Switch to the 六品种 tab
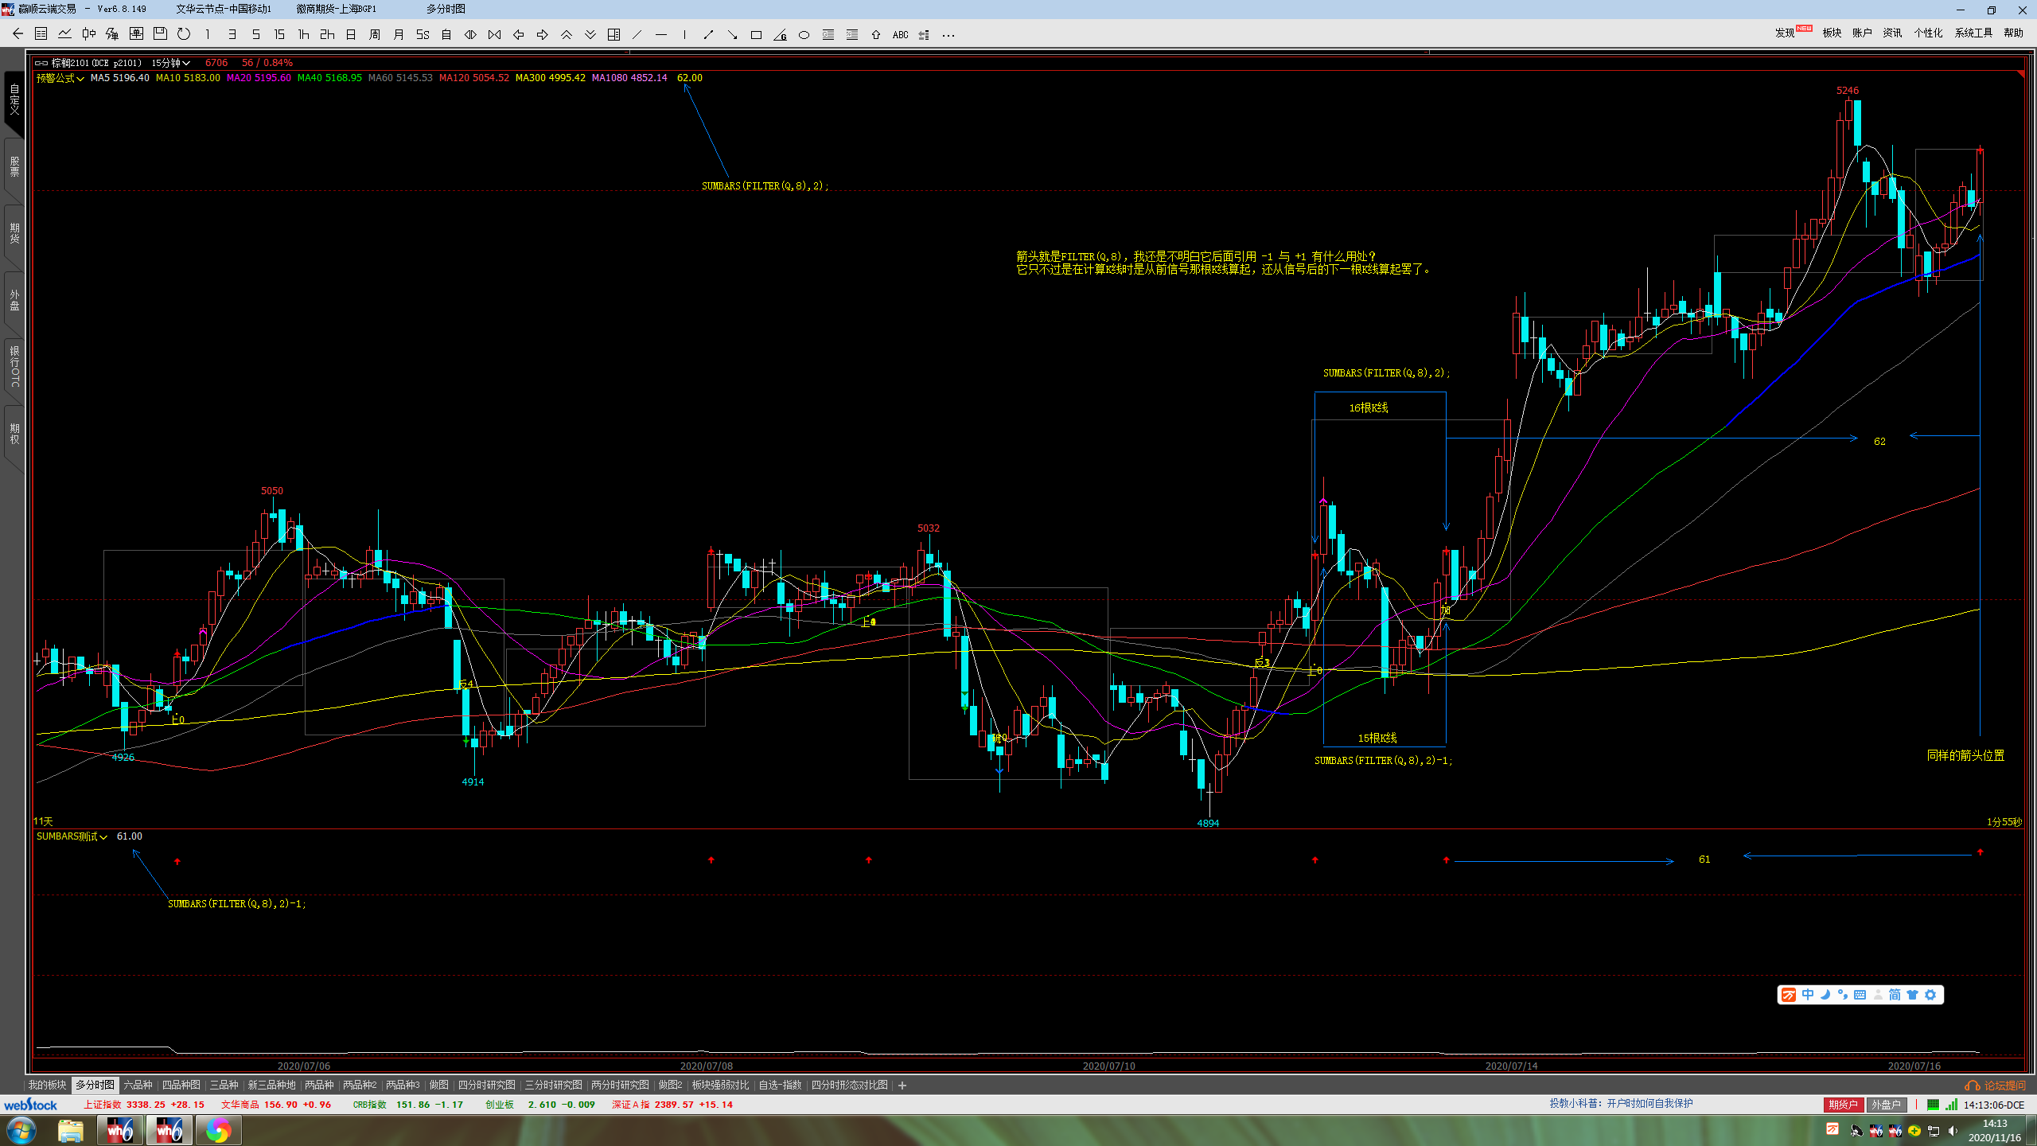Screen dimensions: 2037x1146 click(x=138, y=1085)
